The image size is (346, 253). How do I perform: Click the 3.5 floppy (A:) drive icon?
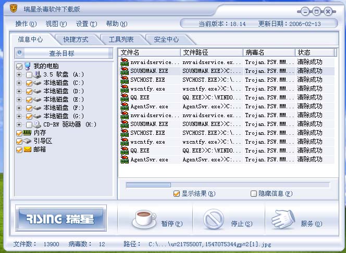pos(37,75)
